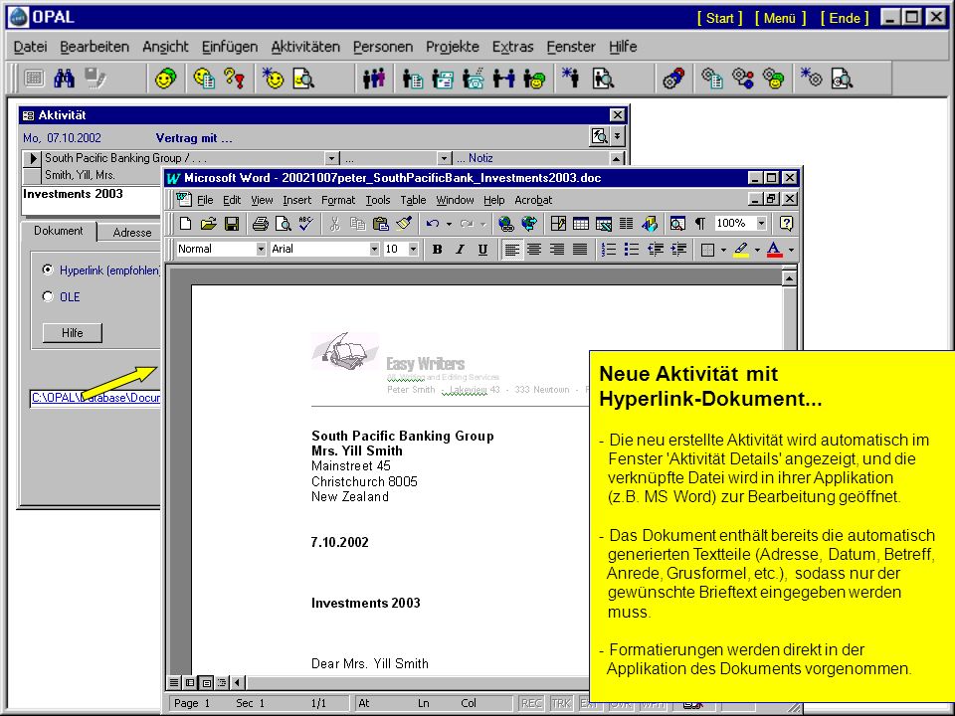Select the format painter brush icon
955x716 pixels.
pos(403,224)
